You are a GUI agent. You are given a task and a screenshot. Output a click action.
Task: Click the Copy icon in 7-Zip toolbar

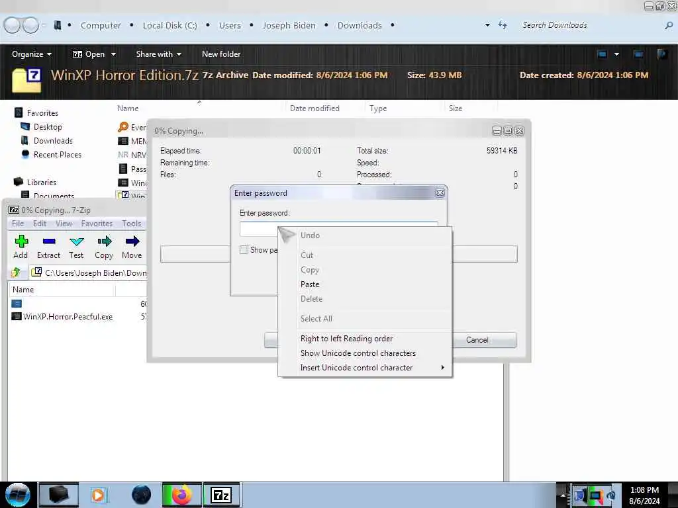pyautogui.click(x=104, y=241)
